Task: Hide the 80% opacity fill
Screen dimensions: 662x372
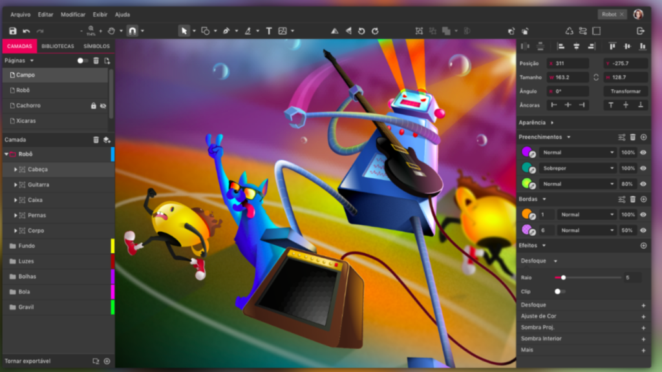Action: coord(643,184)
